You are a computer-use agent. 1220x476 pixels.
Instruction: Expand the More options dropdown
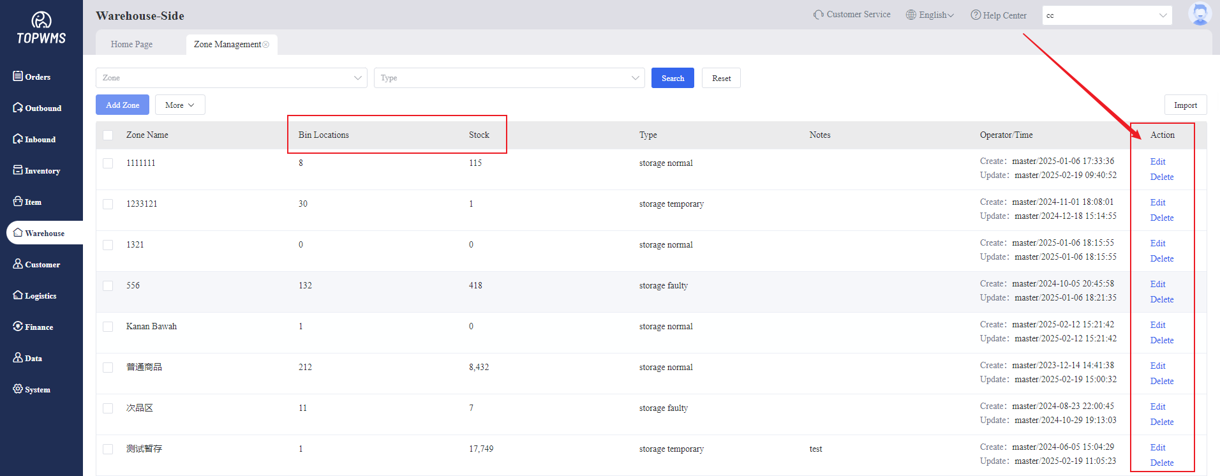180,105
